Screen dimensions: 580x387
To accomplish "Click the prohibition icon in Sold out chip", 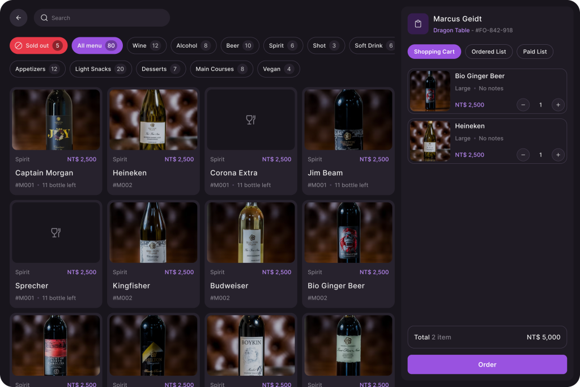I will 19,45.
